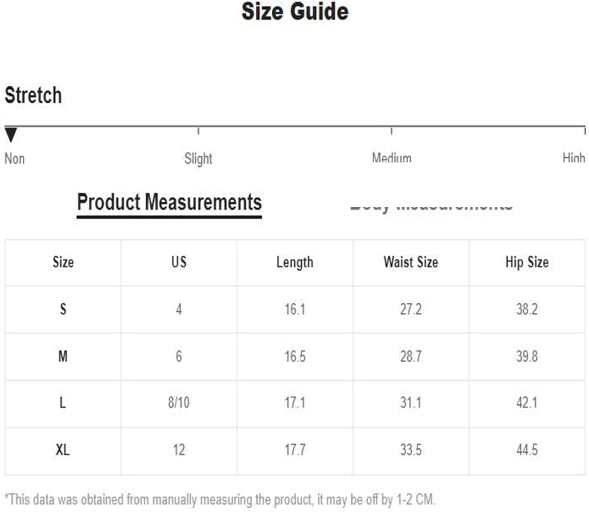Click the US column header
The image size is (589, 512).
(x=179, y=262)
